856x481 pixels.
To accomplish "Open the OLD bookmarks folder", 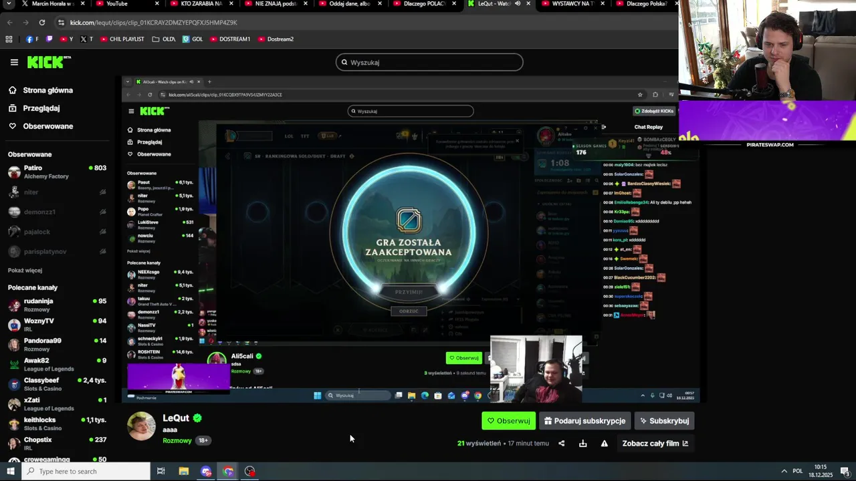I will pos(164,39).
